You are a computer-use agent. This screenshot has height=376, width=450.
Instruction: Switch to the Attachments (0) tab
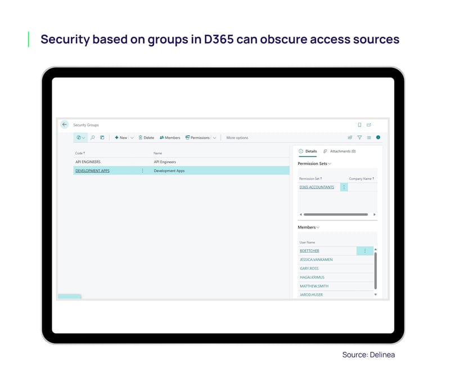pos(340,151)
